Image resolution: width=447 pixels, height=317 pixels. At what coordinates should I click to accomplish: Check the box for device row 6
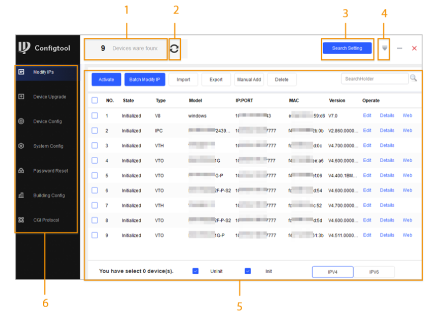pyautogui.click(x=94, y=190)
